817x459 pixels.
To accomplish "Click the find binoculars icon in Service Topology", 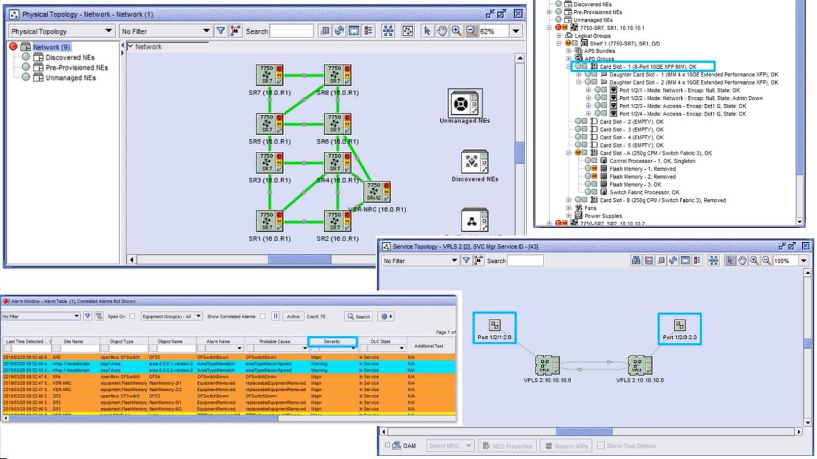I will click(x=637, y=261).
